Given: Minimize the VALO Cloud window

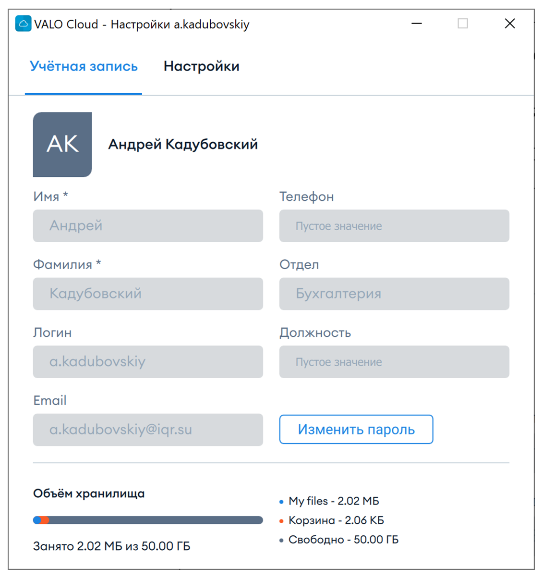Looking at the screenshot, I should (x=417, y=24).
